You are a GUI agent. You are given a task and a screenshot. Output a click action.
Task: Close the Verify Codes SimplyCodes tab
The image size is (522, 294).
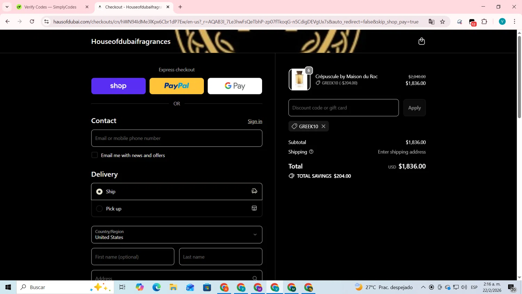click(x=87, y=7)
